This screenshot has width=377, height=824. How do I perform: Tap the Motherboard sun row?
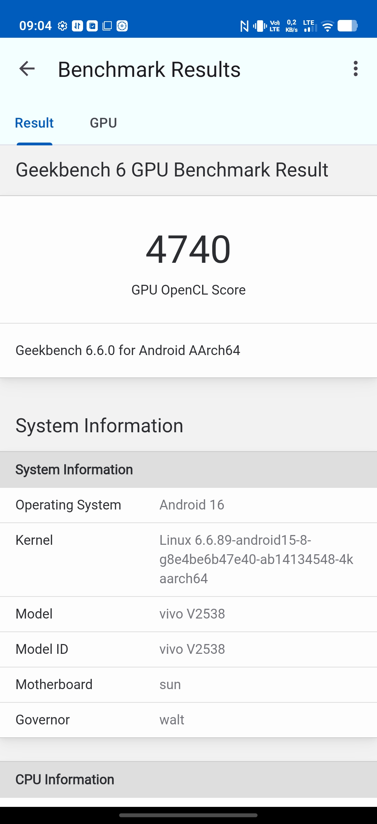coord(188,685)
